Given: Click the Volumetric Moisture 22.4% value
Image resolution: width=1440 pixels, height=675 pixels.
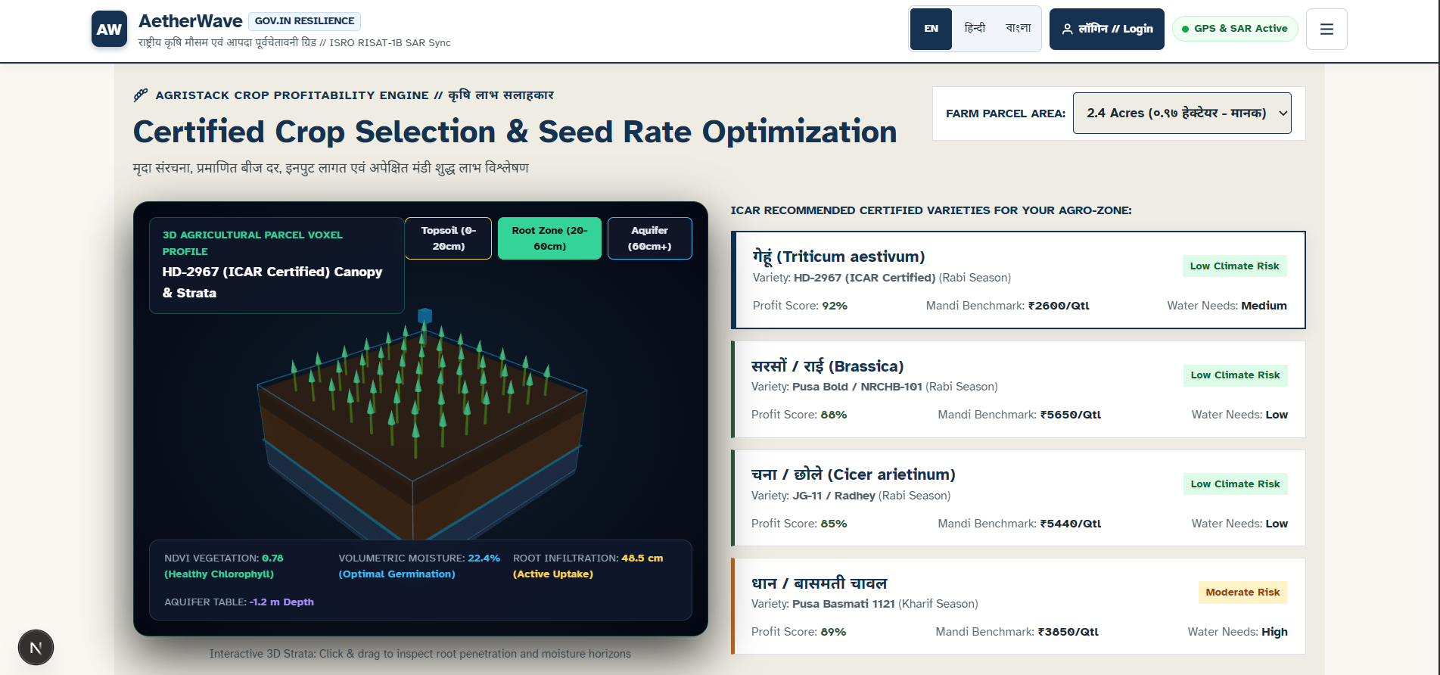Looking at the screenshot, I should click(484, 558).
